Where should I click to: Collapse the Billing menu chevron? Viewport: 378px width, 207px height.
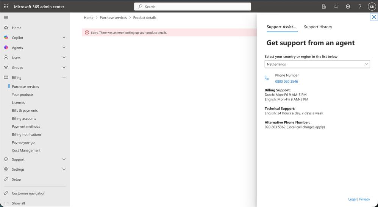coord(64,77)
